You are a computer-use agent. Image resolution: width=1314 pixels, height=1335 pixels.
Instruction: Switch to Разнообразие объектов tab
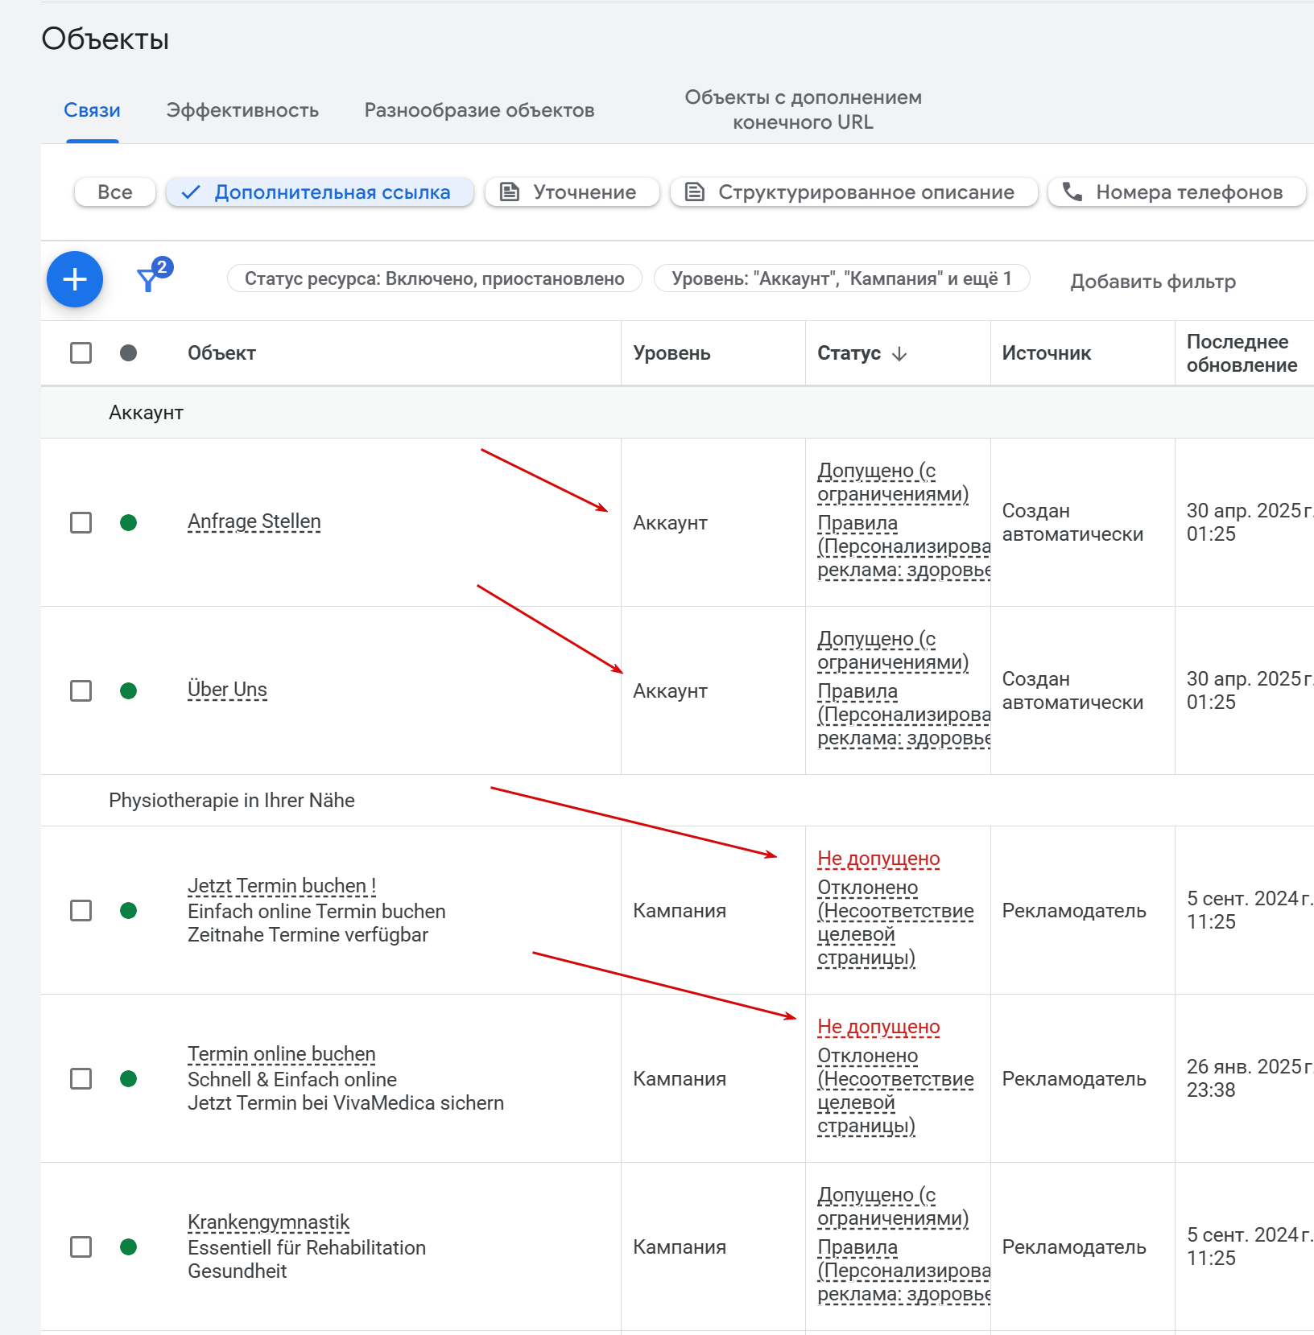point(479,110)
